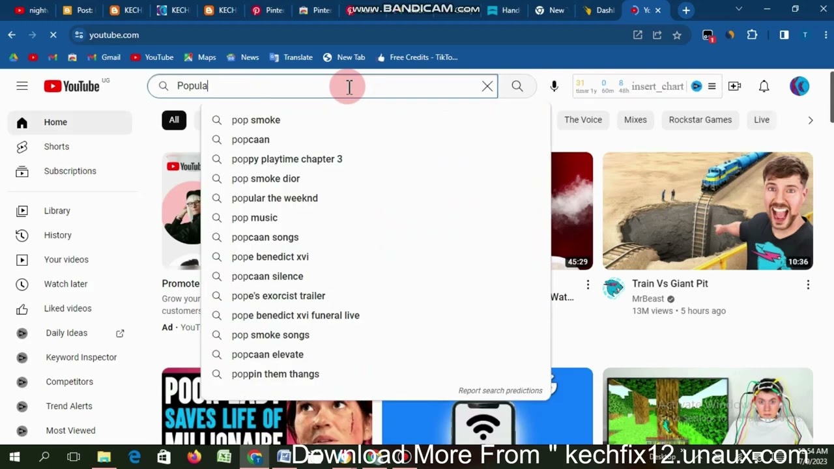Clear the search box with the X
834x469 pixels.
coord(487,86)
